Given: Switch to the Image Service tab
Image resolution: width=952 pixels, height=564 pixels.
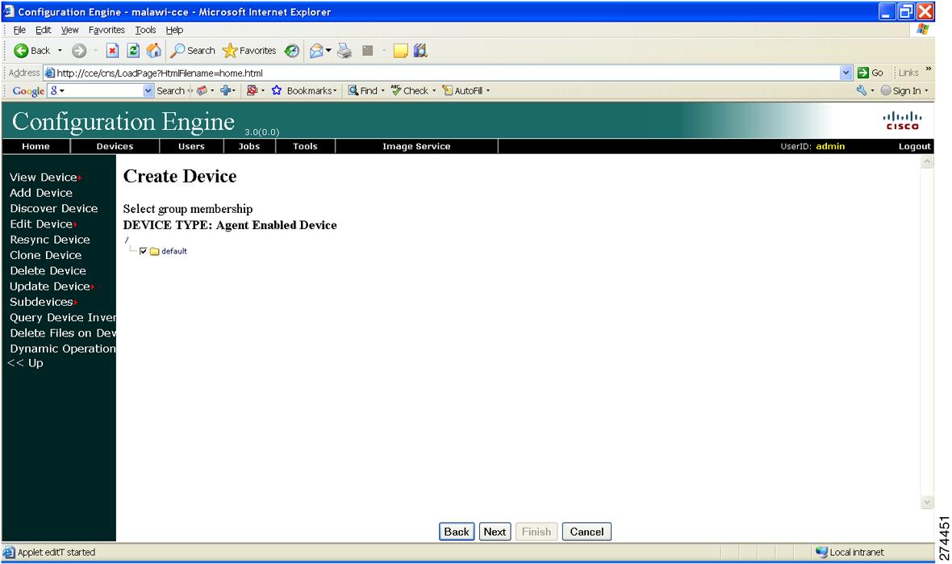Looking at the screenshot, I should (x=416, y=146).
